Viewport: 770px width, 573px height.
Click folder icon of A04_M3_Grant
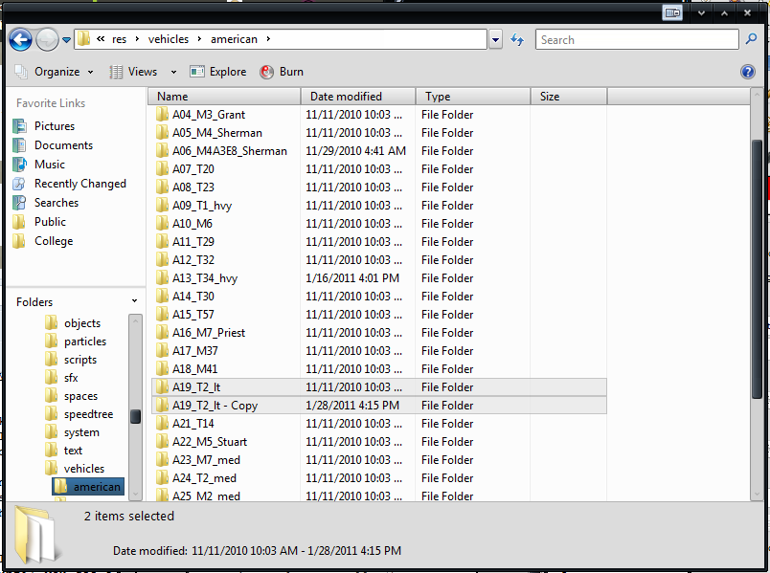pyautogui.click(x=162, y=114)
